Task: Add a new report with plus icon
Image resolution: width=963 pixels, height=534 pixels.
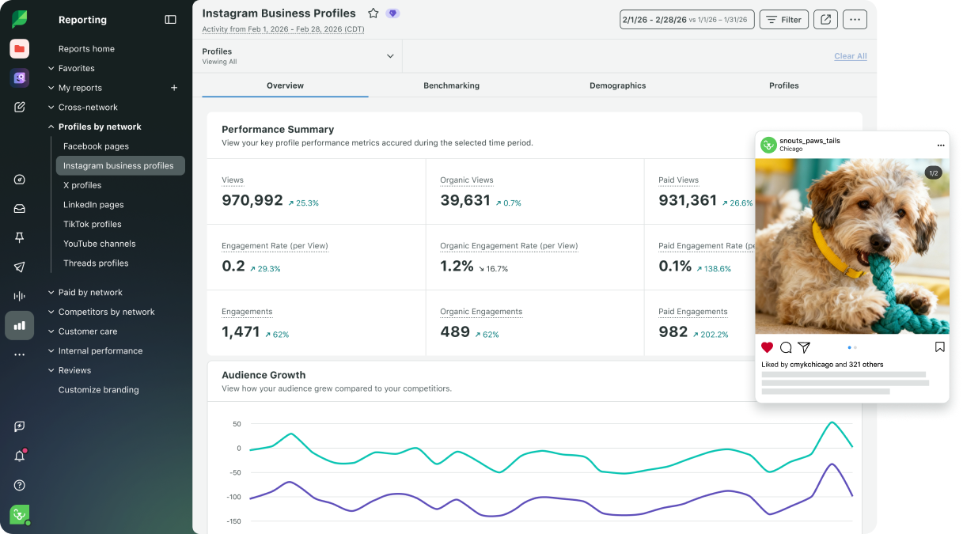Action: (174, 88)
